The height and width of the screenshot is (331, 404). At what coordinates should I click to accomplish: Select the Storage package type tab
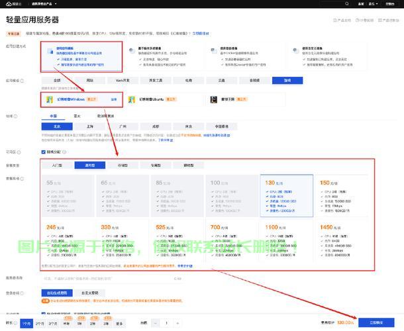[123, 165]
